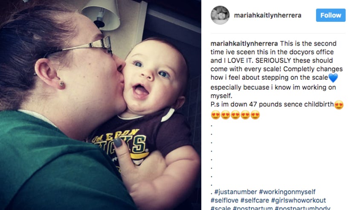The height and width of the screenshot is (210, 357).
Task: Click the Follow button
Action: [x=331, y=15]
